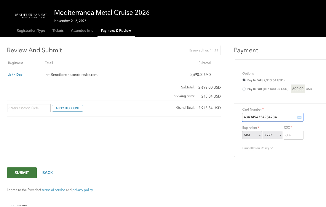The height and width of the screenshot is (207, 326).
Task: Focus the Enter Discount Code field
Action: coord(29,108)
